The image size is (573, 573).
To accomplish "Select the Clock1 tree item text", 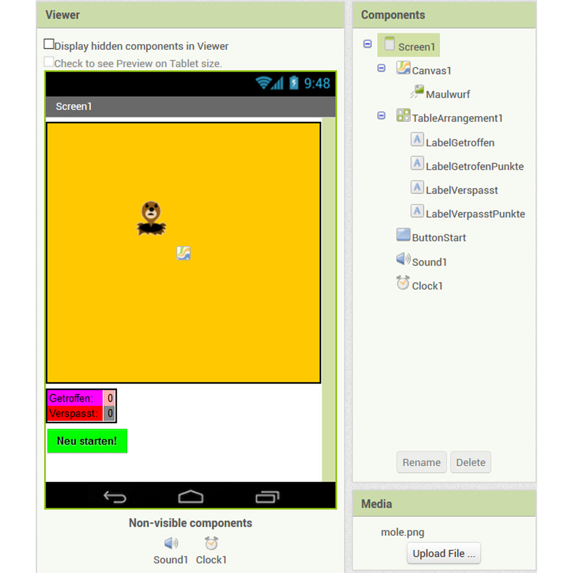I will click(427, 286).
